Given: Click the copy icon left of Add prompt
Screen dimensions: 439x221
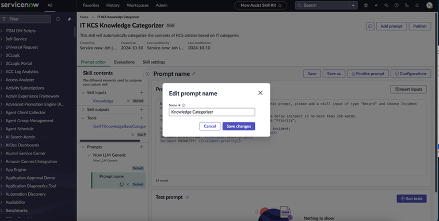Looking at the screenshot, I should 370,26.
